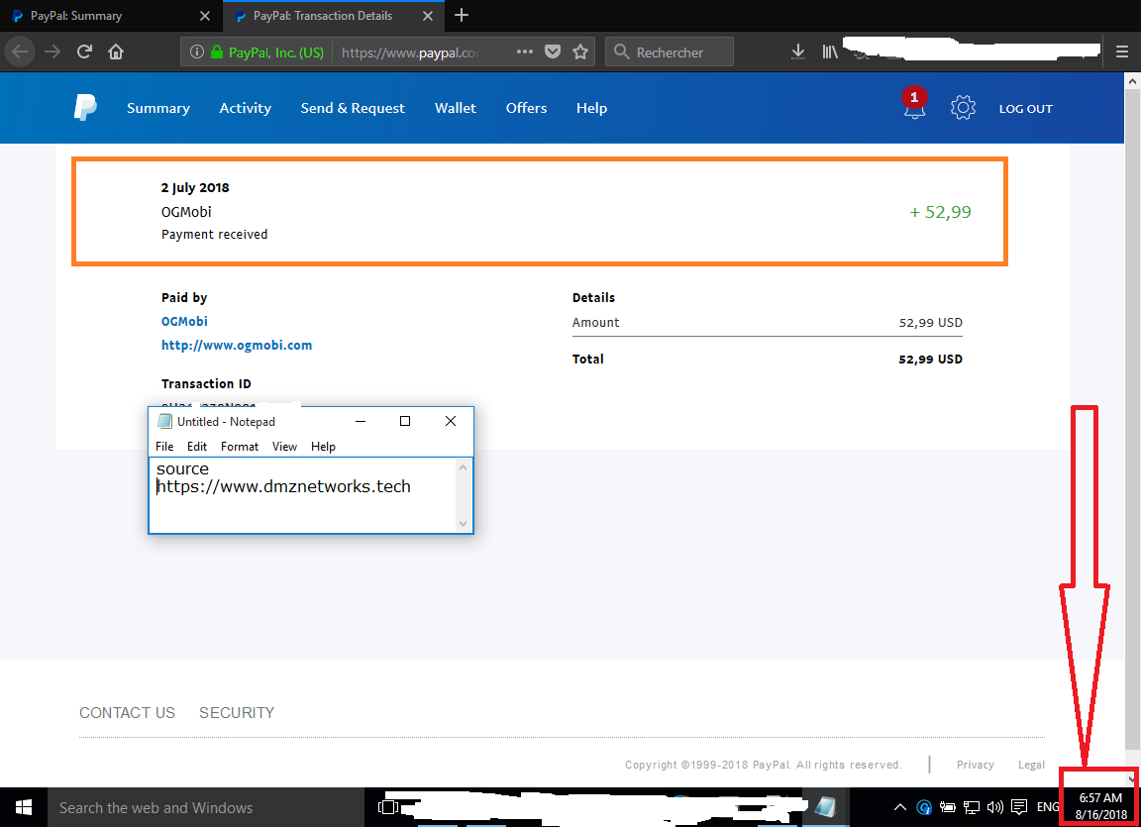Click the page scrollbar up arrow

pyautogui.click(x=1131, y=81)
